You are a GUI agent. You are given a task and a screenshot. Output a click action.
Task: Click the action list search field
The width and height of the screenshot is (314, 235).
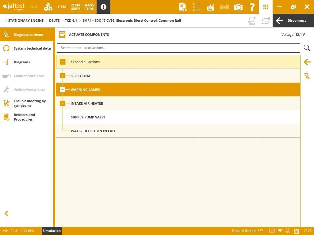178,48
